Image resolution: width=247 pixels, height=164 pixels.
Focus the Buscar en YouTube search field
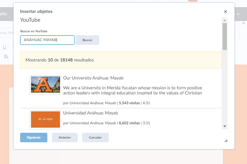coord(47,40)
